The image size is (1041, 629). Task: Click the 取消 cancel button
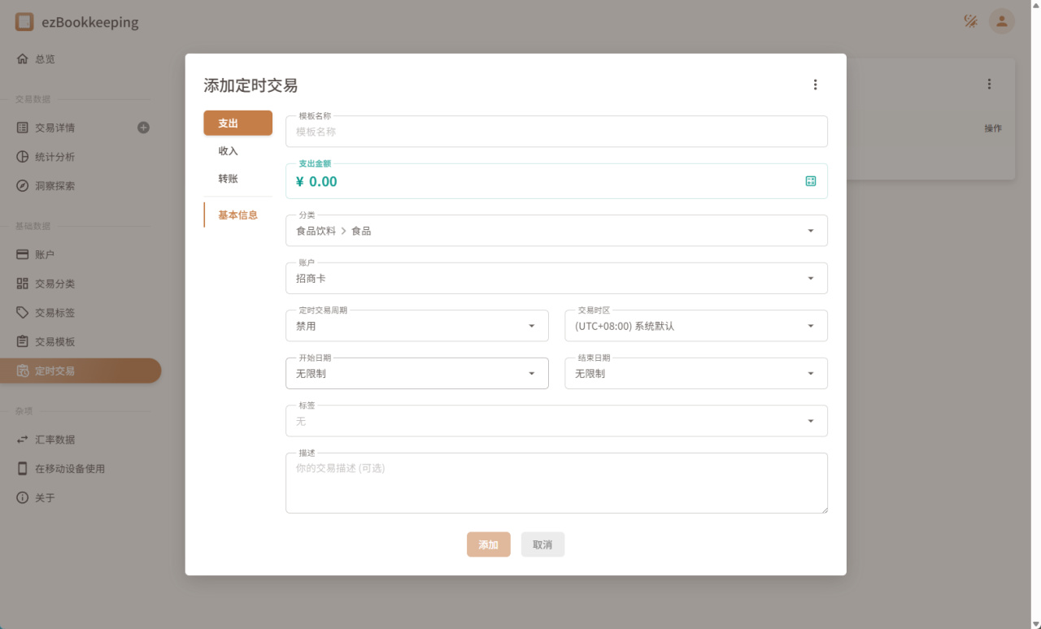pos(542,544)
